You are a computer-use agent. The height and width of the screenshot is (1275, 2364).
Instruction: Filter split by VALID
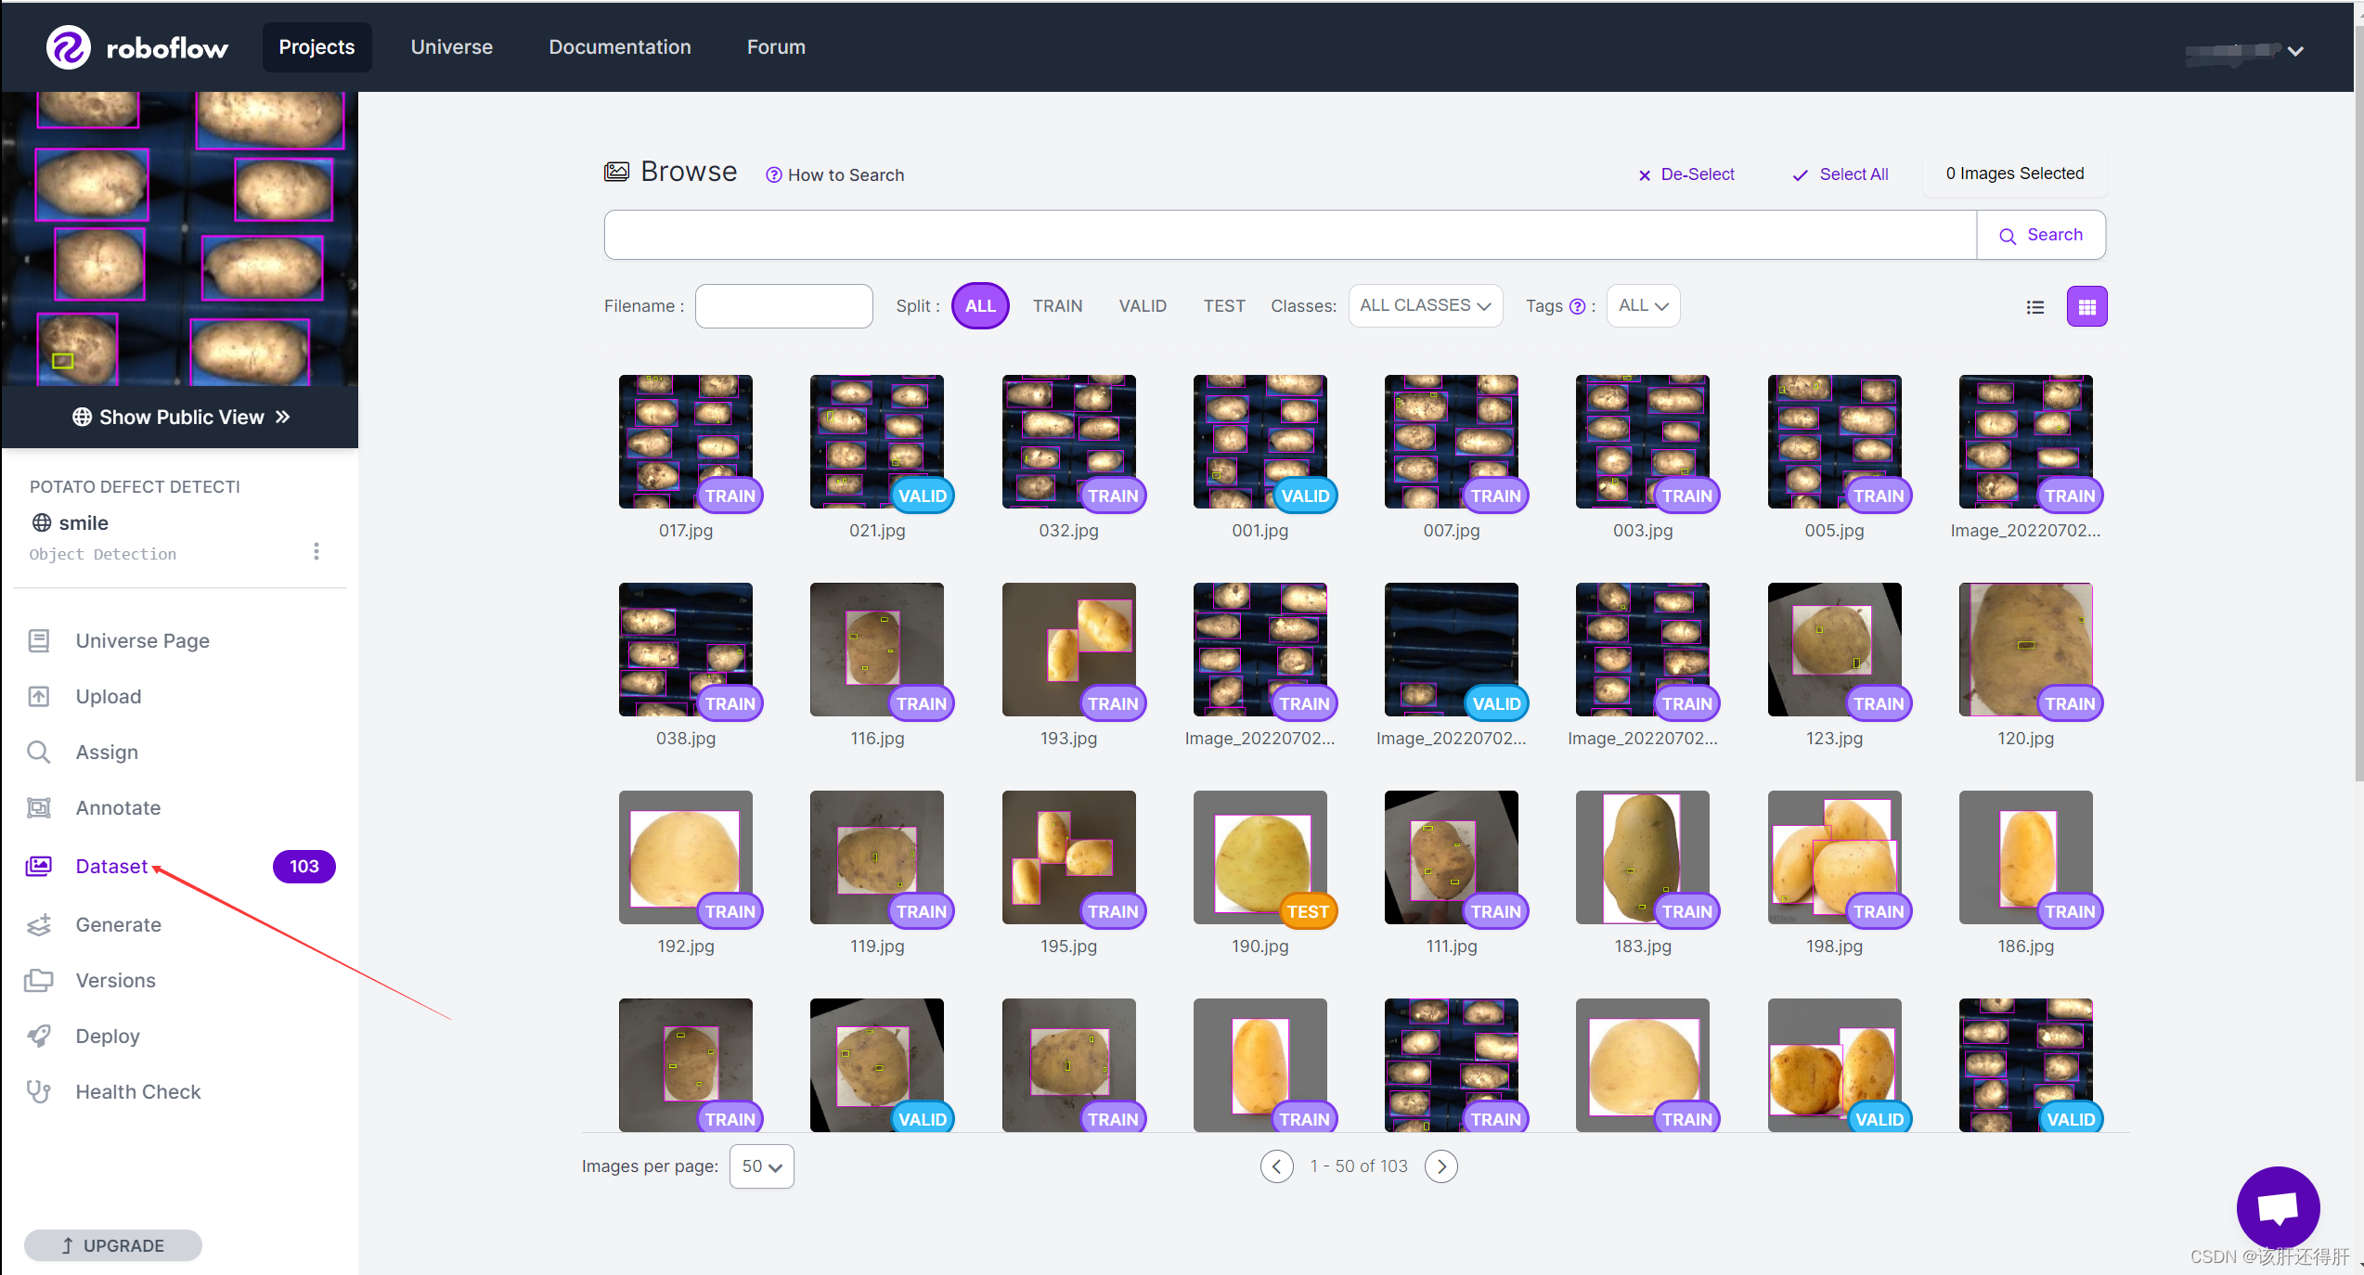coord(1142,306)
